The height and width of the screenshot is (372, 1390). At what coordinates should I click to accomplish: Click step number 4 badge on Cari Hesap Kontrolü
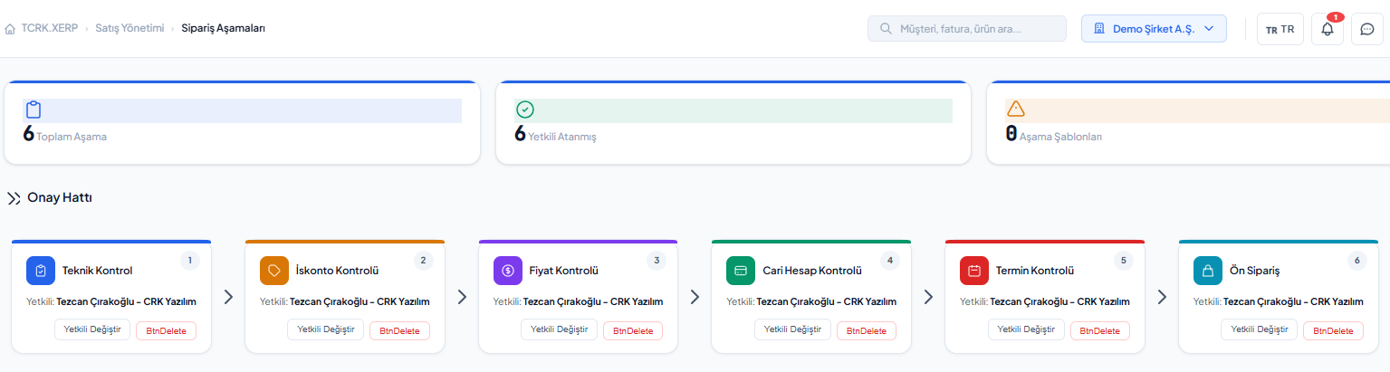coord(890,261)
